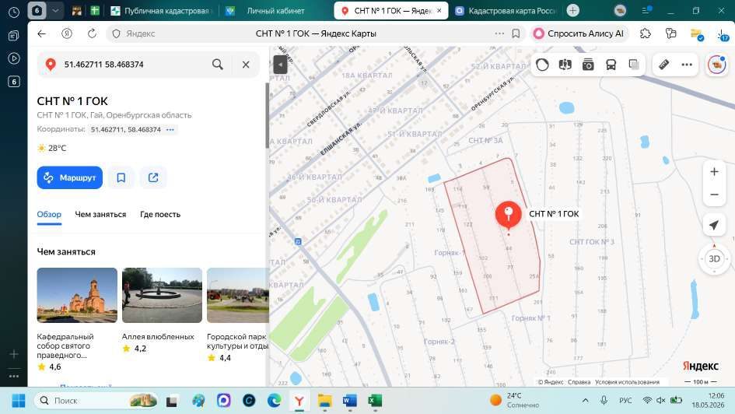Collapse the side panel with the arrow

tap(280, 65)
